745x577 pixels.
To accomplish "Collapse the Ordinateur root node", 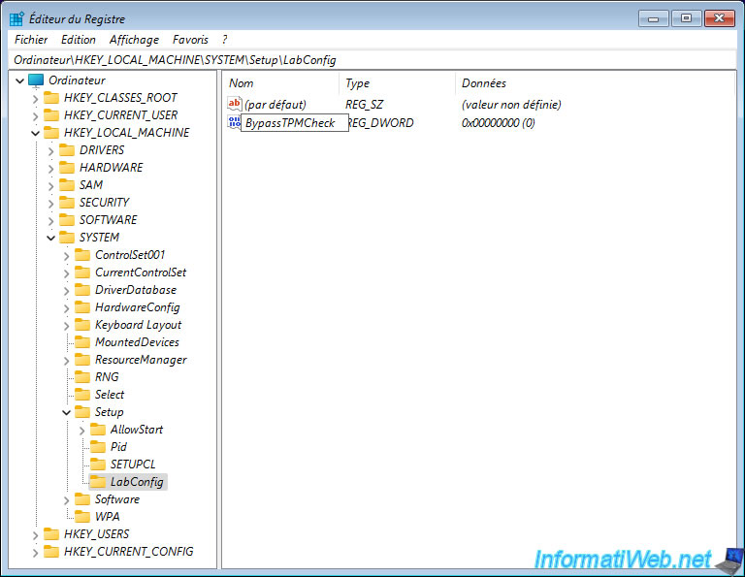I will tap(20, 80).
